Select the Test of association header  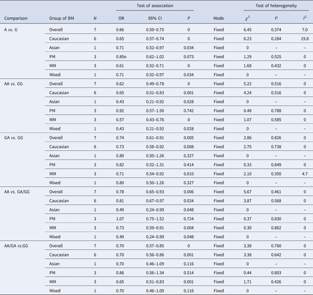click(155, 6)
